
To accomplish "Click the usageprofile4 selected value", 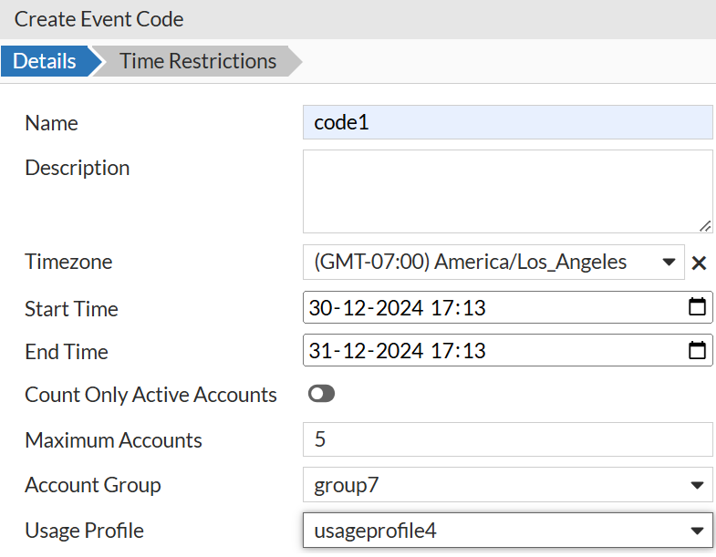I will (375, 531).
